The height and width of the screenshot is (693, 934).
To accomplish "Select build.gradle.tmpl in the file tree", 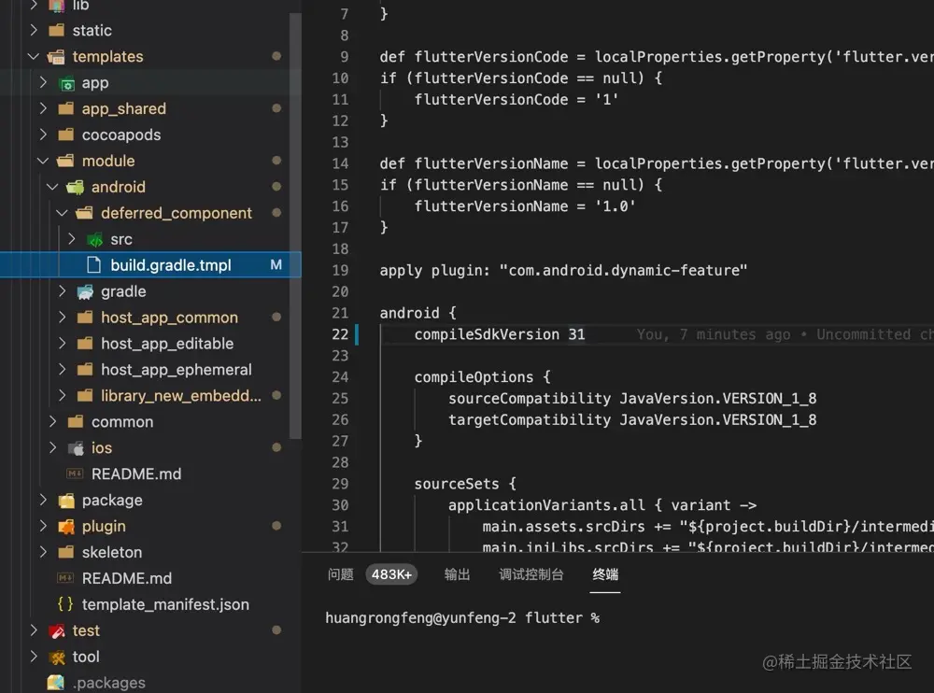I will (x=150, y=265).
